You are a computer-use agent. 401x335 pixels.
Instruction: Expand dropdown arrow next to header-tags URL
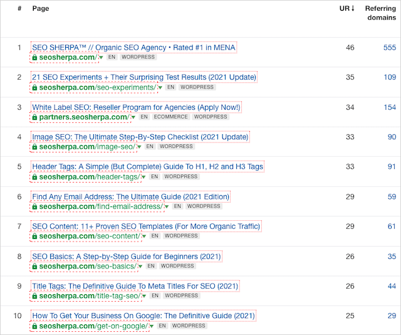(x=143, y=177)
